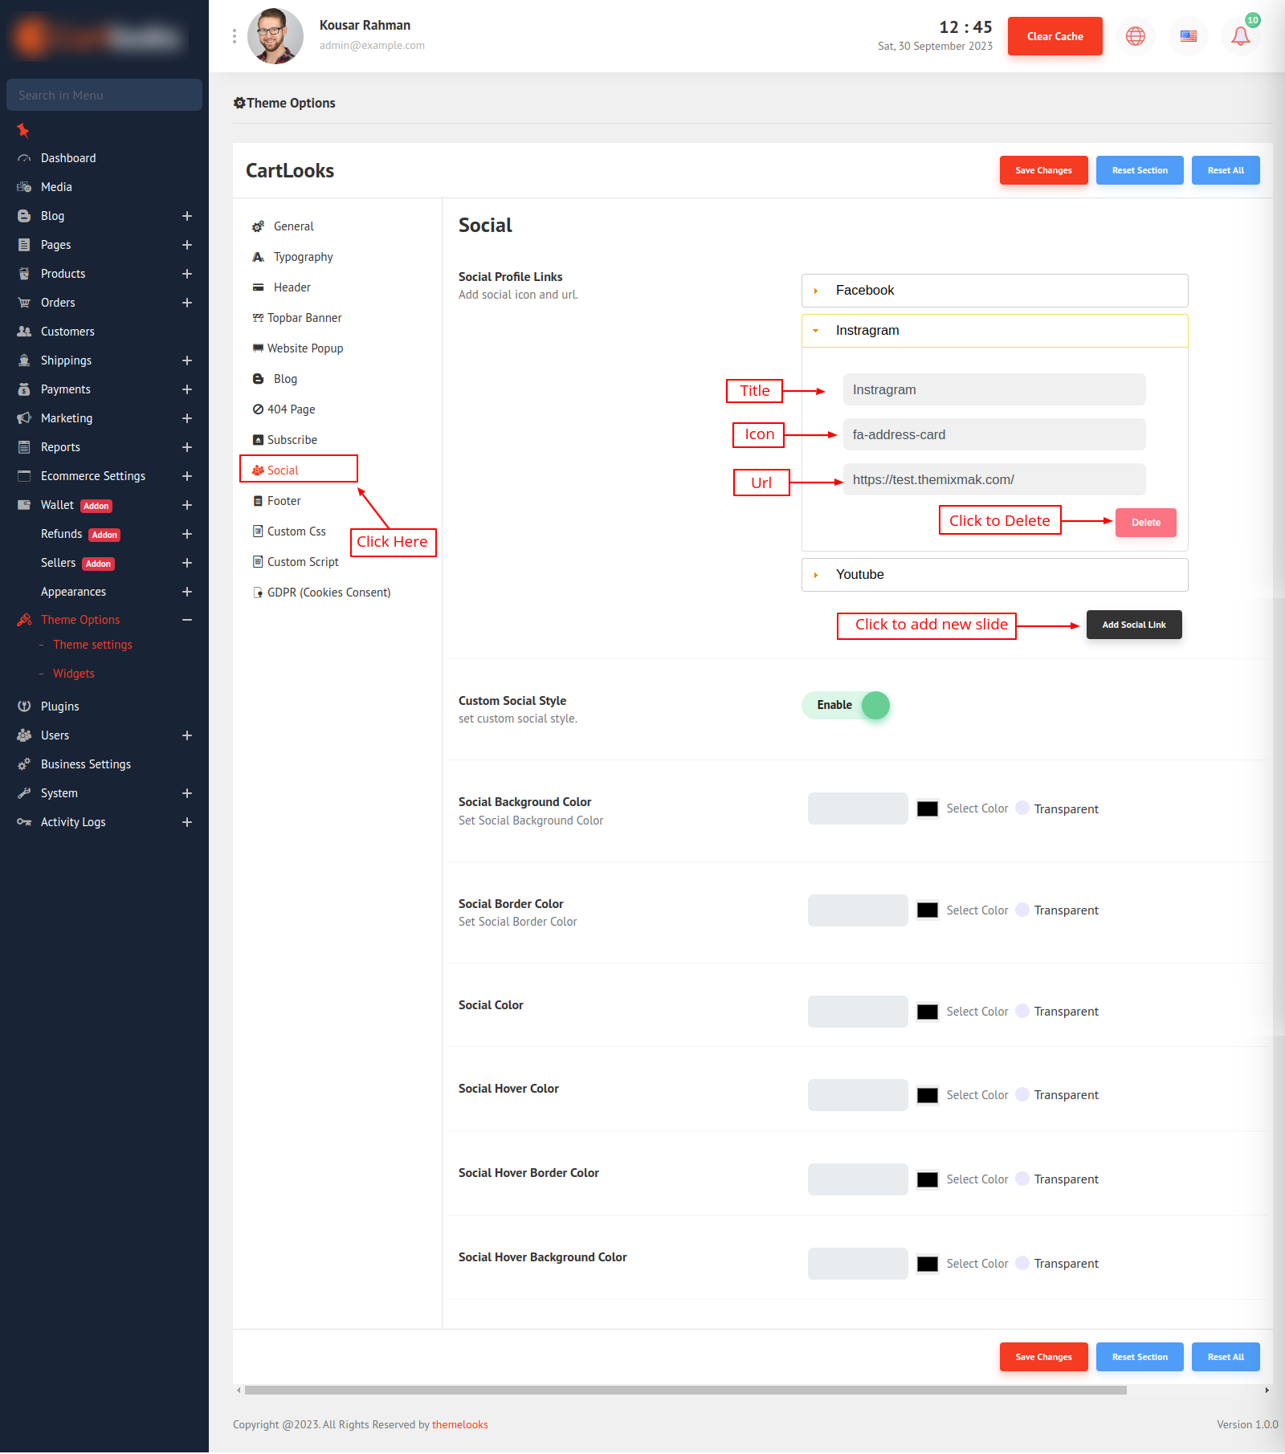The image size is (1285, 1454).
Task: Click the Social Border Color black swatch
Action: pos(928,910)
